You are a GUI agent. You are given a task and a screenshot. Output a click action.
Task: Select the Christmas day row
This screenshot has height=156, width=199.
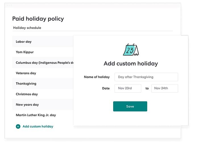[43, 94]
